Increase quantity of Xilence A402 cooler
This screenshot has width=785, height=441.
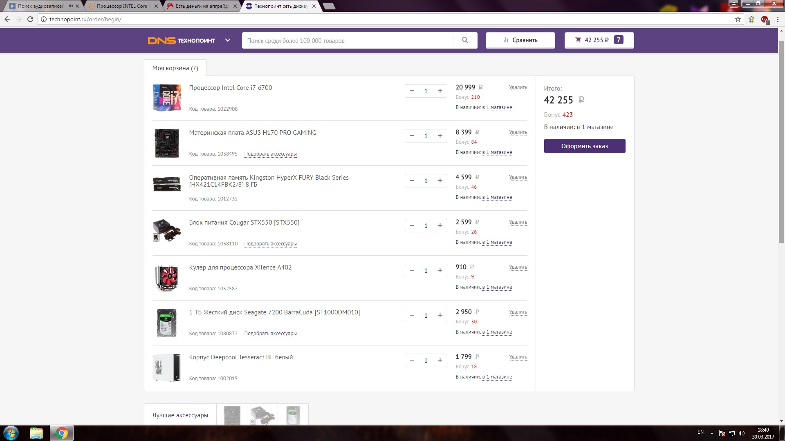tap(440, 270)
